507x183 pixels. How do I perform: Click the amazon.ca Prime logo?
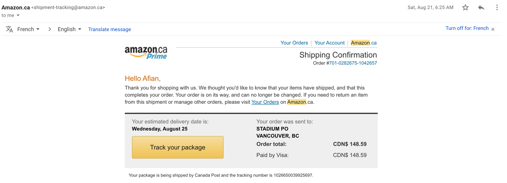(x=146, y=52)
